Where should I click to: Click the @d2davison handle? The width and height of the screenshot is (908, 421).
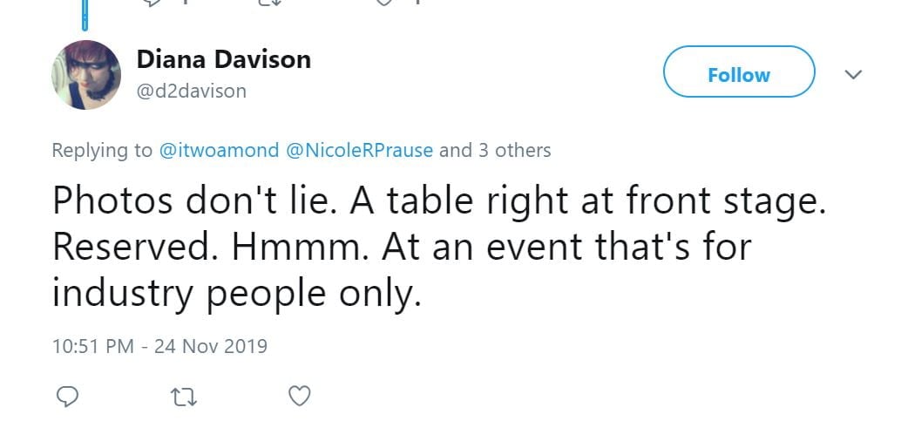[x=191, y=91]
